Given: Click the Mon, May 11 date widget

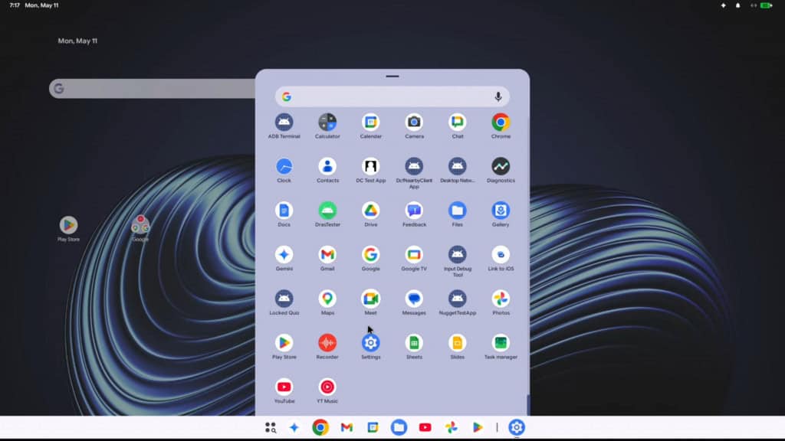Looking at the screenshot, I should (x=77, y=41).
